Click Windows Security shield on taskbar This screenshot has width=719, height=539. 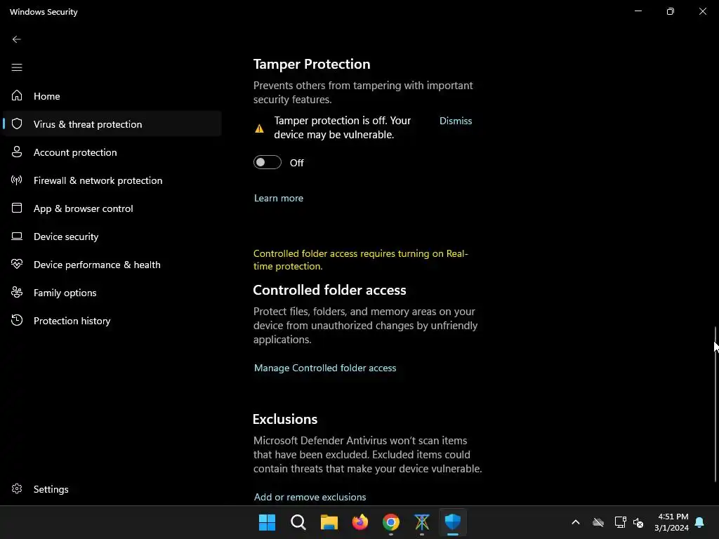point(453,522)
